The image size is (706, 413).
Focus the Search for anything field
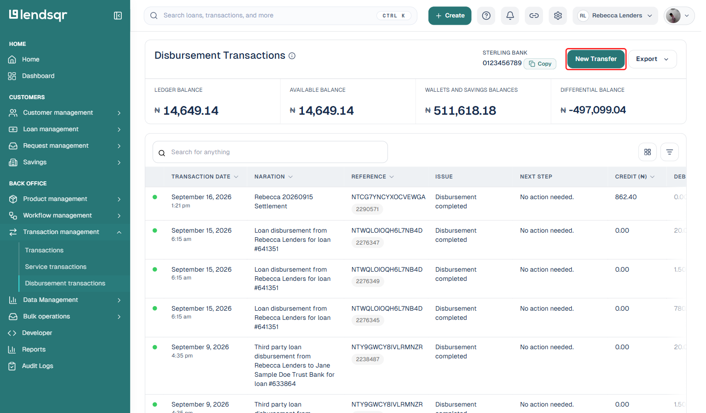(270, 152)
